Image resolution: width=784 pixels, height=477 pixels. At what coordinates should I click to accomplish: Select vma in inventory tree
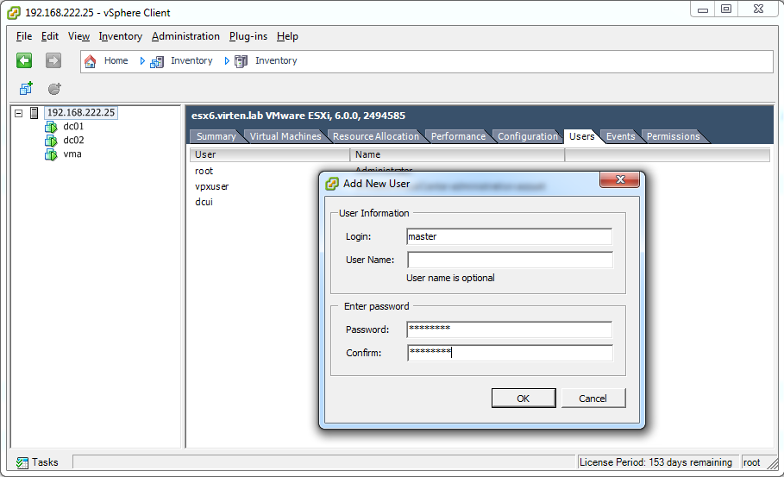pos(72,154)
